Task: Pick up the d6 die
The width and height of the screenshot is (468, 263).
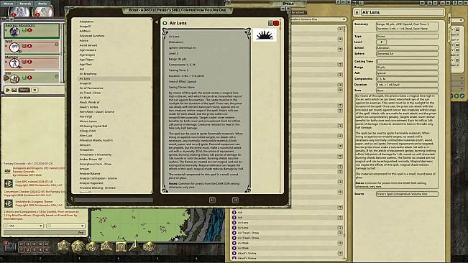Action: click(121, 247)
